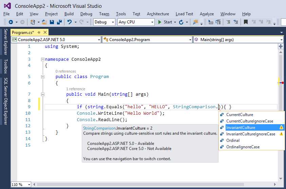Click the vertical scrollbar down arrow

click(x=281, y=178)
